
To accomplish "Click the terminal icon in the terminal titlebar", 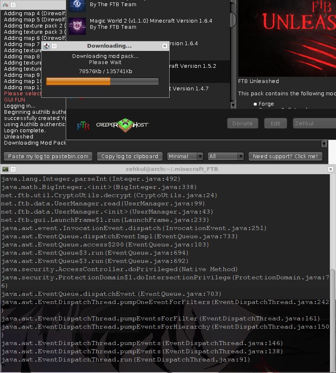I will point(5,169).
